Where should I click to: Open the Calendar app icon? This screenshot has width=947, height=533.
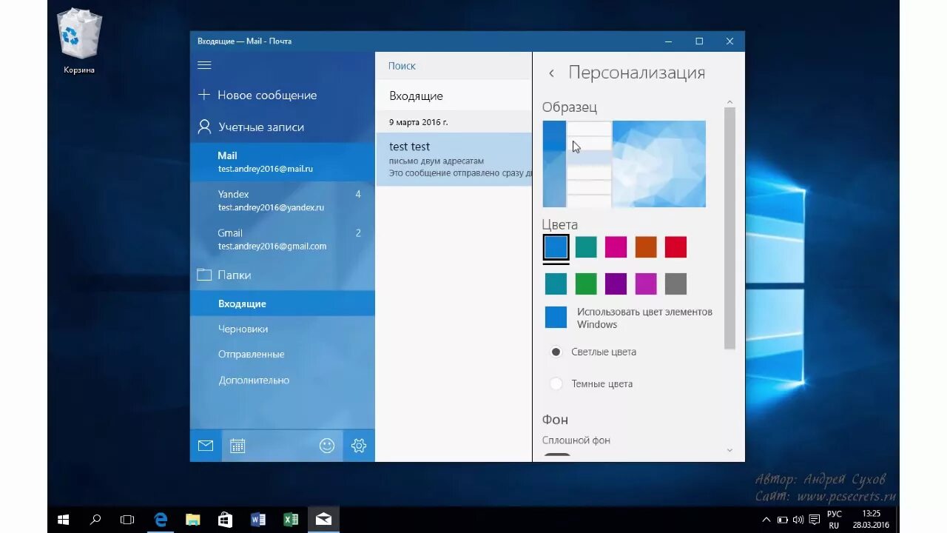[x=237, y=446]
